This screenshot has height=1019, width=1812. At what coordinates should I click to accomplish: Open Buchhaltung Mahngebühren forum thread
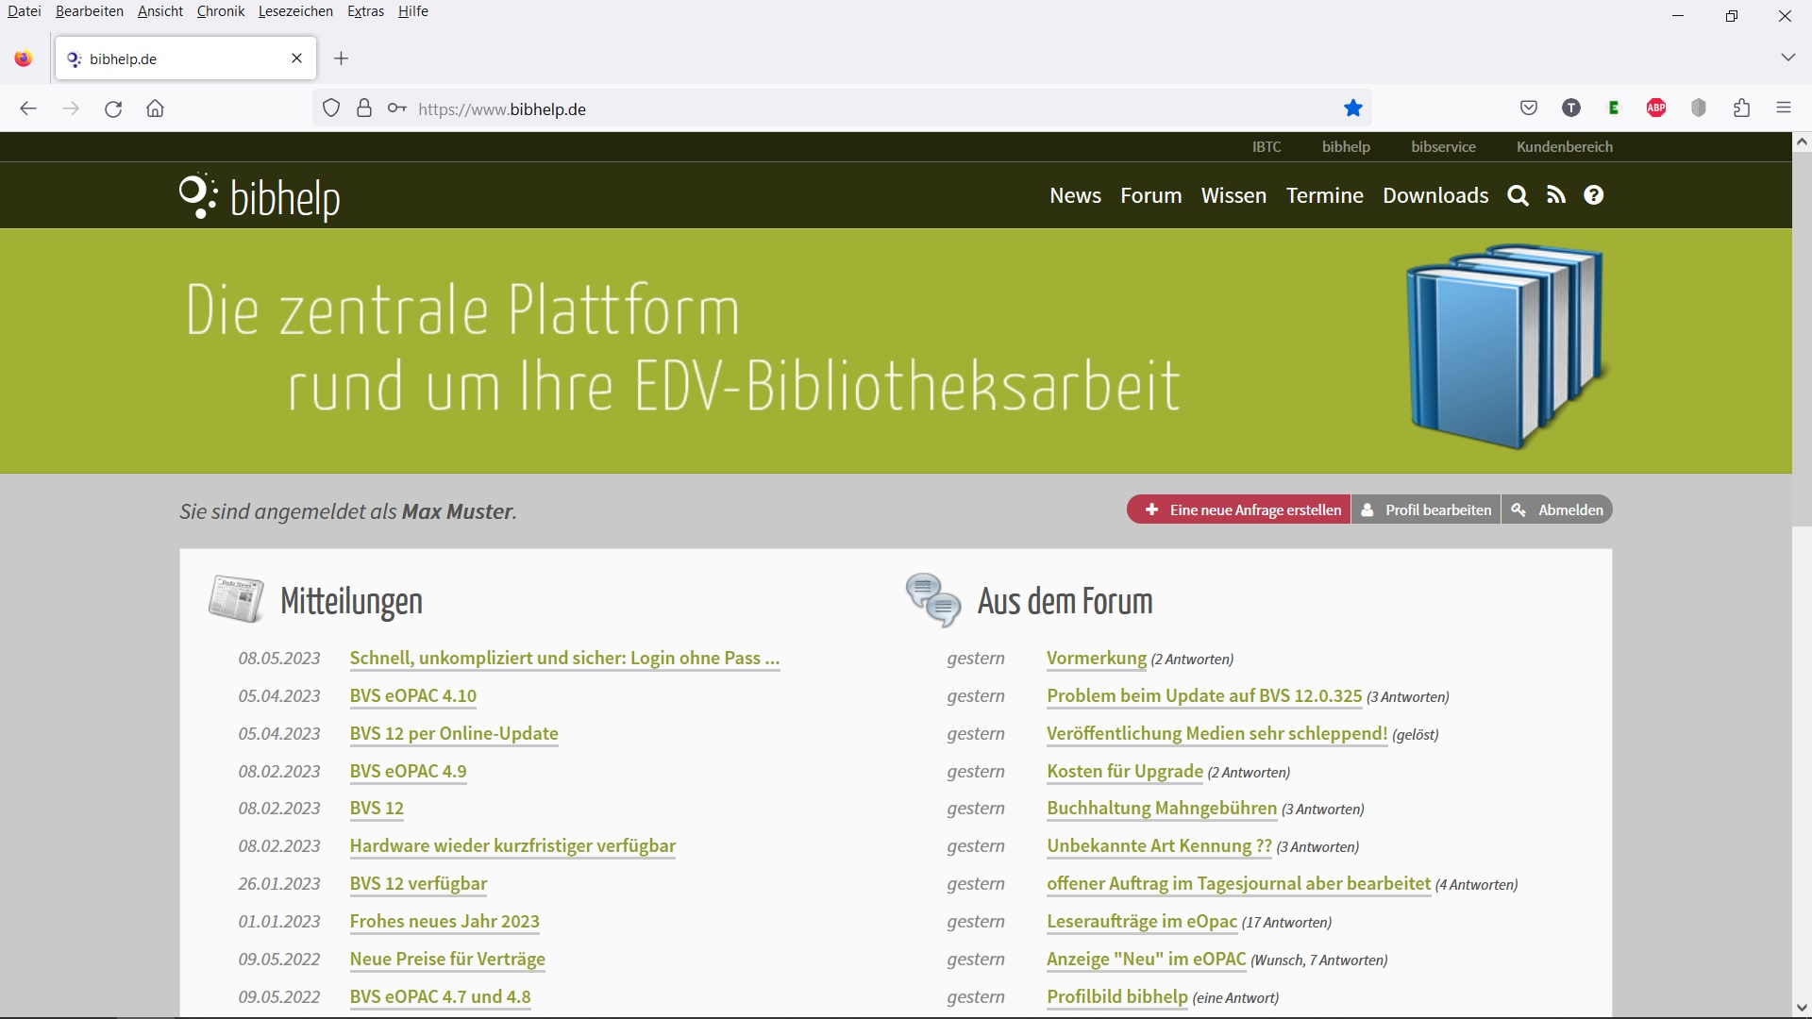[1162, 809]
